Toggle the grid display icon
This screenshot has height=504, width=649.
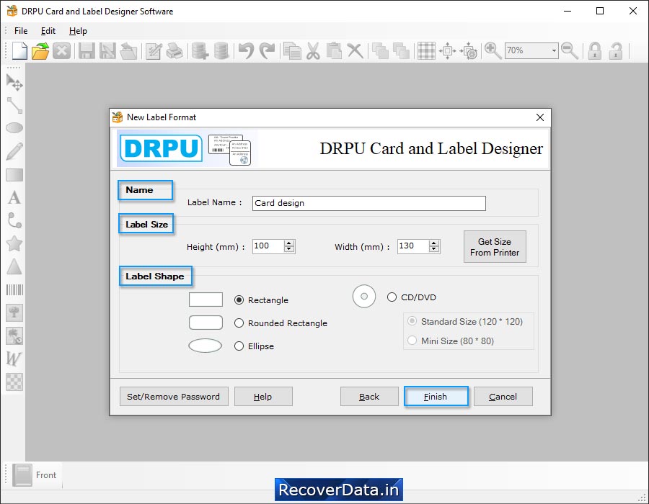(426, 51)
